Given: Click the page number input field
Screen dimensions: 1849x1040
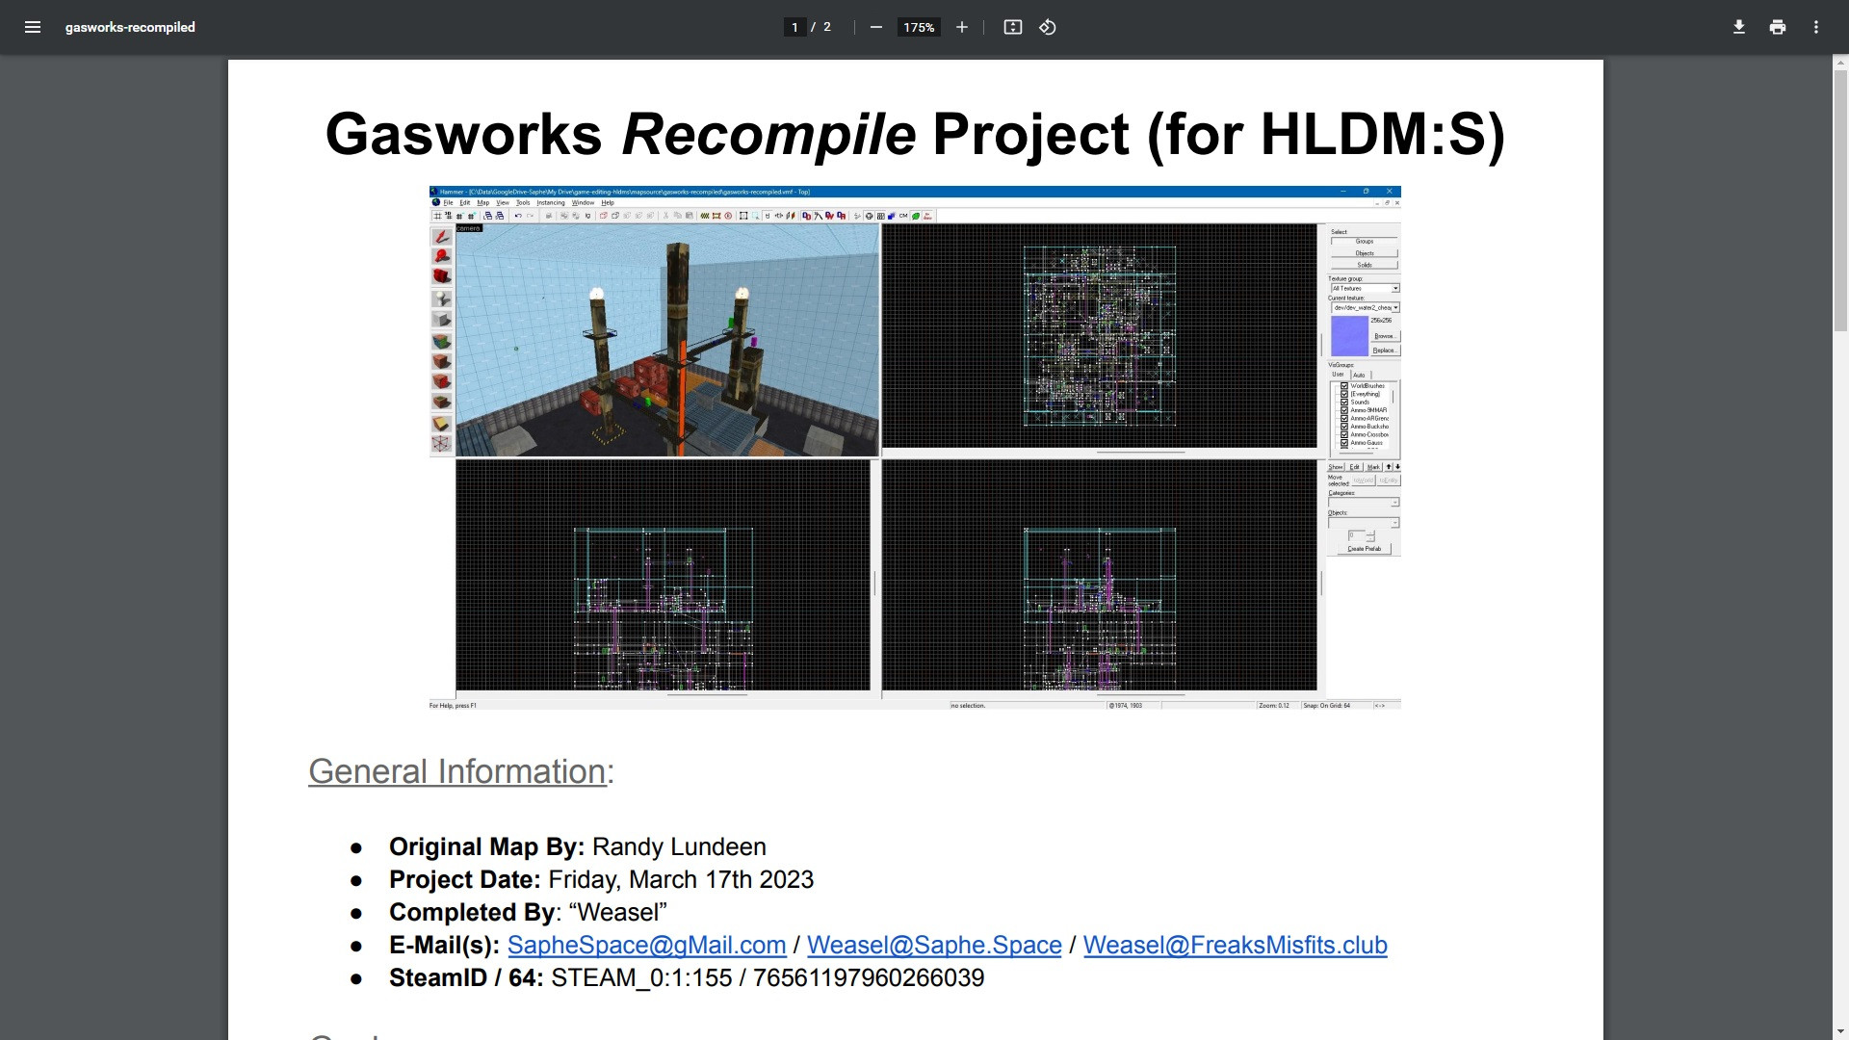Looking at the screenshot, I should pos(794,27).
